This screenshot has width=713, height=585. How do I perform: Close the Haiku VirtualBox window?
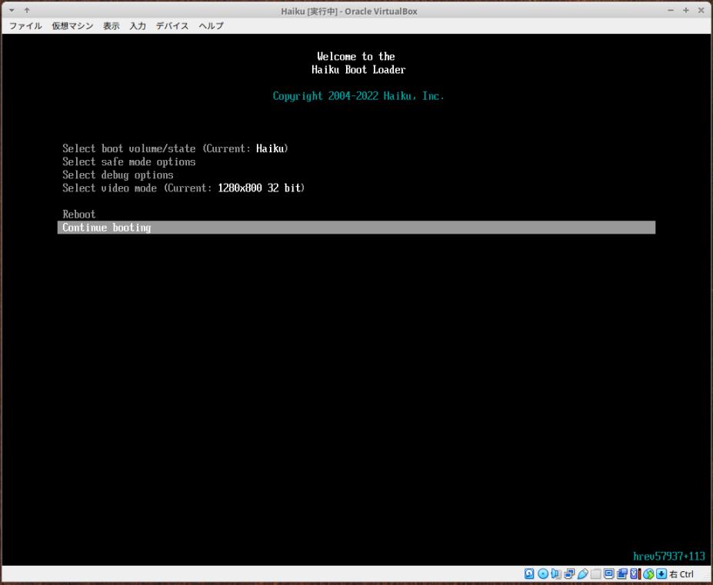(x=701, y=10)
